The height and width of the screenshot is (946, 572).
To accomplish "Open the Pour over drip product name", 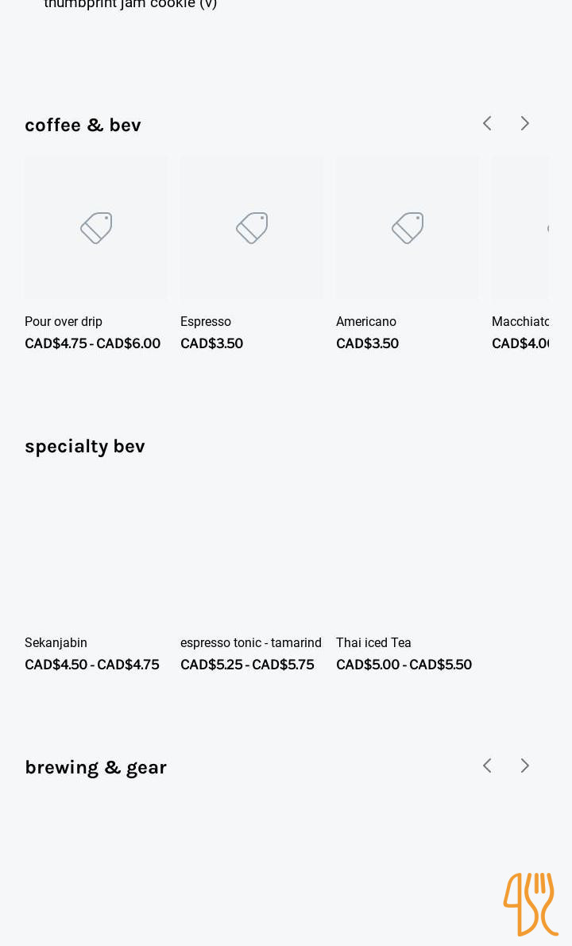I will pos(64,322).
